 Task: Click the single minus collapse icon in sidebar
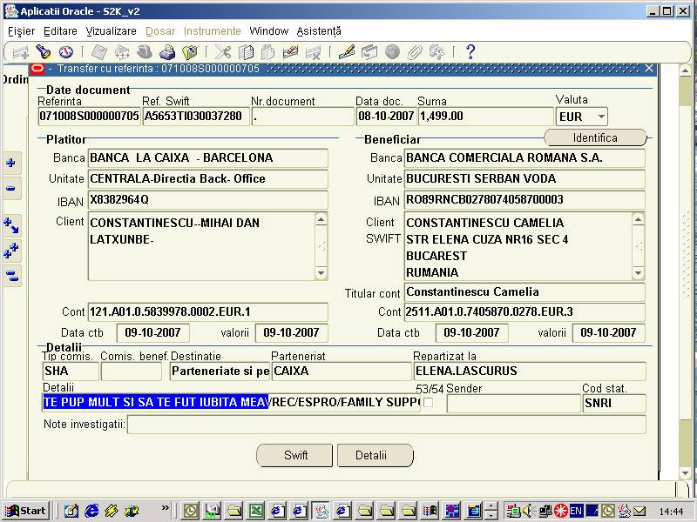click(x=11, y=188)
